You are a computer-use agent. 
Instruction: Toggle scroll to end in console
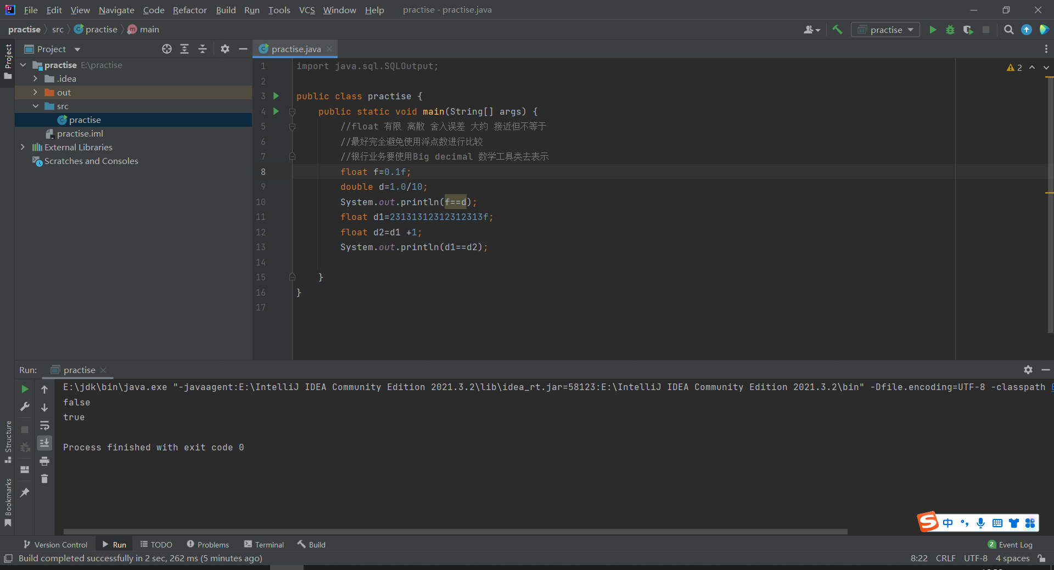click(x=44, y=443)
